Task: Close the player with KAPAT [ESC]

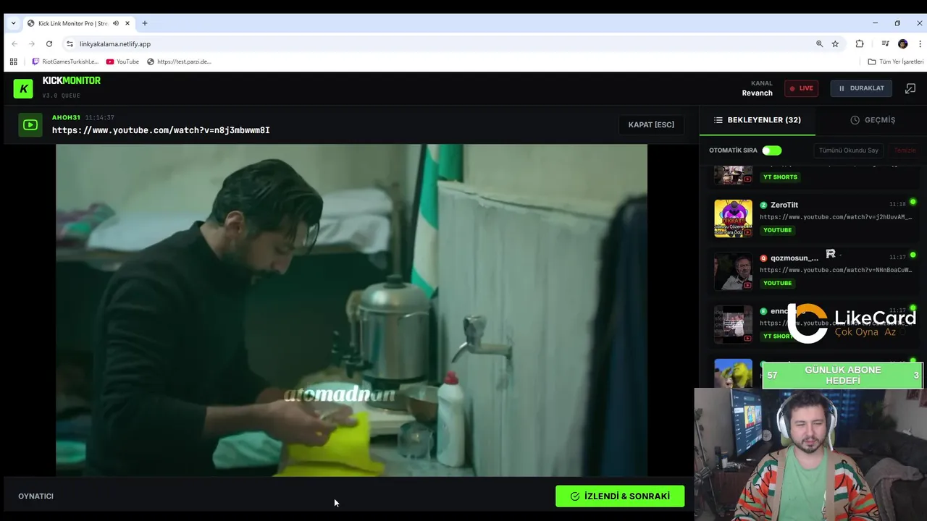Action: [x=651, y=124]
